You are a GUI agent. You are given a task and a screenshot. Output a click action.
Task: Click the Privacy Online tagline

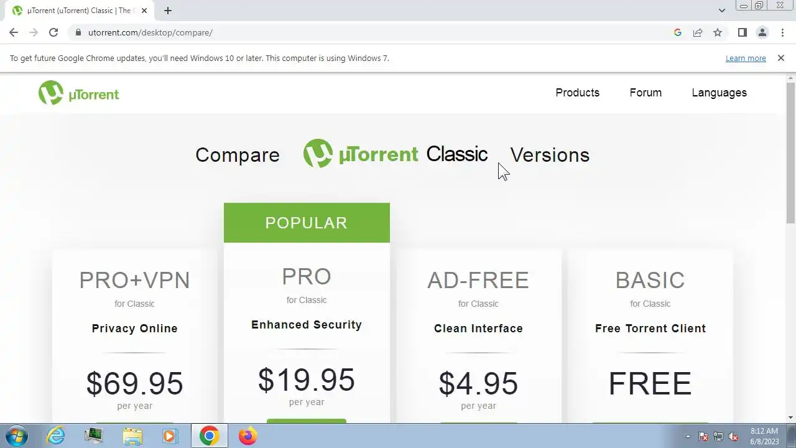(134, 329)
